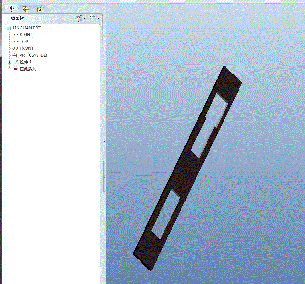This screenshot has width=305, height=284.
Task: Click the RIGHT plane icon
Action: point(16,35)
